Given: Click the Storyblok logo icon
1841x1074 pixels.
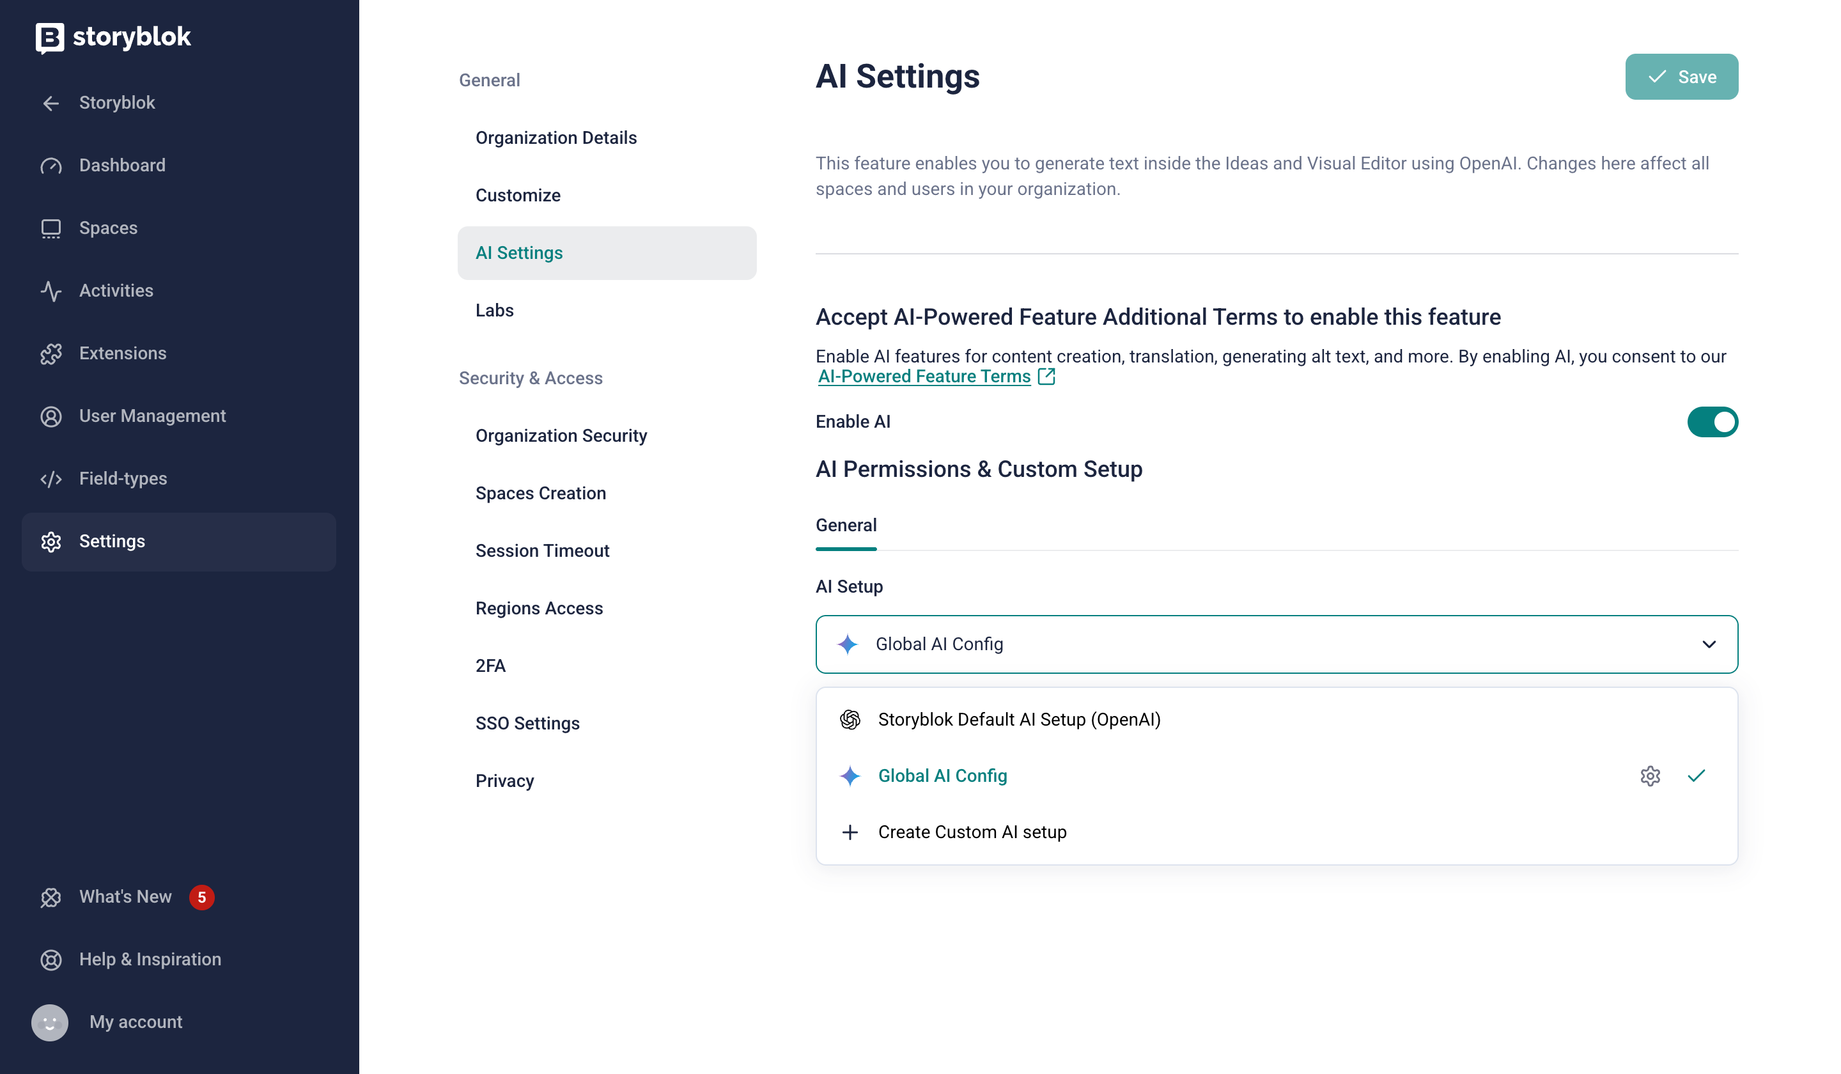Looking at the screenshot, I should pos(50,37).
